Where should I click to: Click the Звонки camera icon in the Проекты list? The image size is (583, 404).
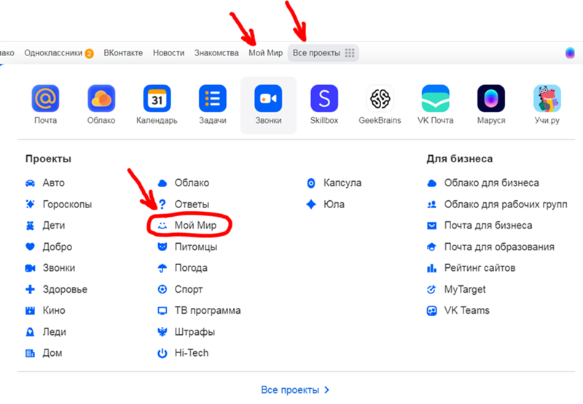(30, 268)
